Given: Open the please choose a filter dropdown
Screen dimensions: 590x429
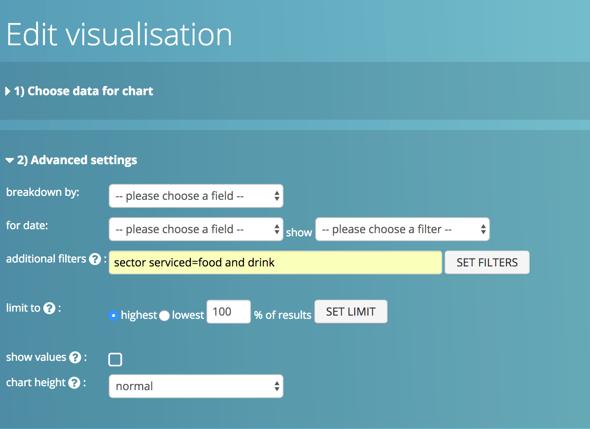Looking at the screenshot, I should point(402,229).
